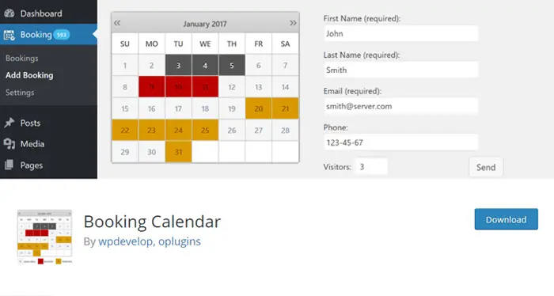Viewport: 554px width, 296px height.
Task: Go to next month with » arrow
Action: tap(293, 23)
